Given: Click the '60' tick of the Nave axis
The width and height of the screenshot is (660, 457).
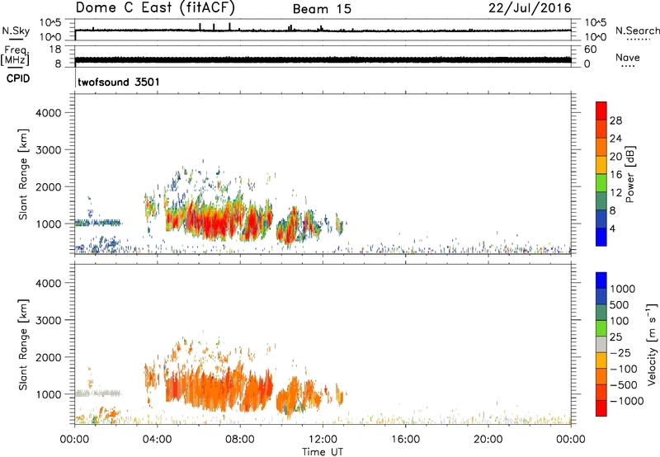Looking at the screenshot, I should tap(590, 49).
